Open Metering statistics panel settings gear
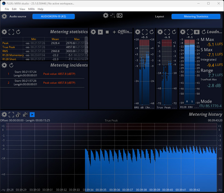Image resolution: width=224 pixels, height=193 pixels. pyautogui.click(x=4, y=32)
